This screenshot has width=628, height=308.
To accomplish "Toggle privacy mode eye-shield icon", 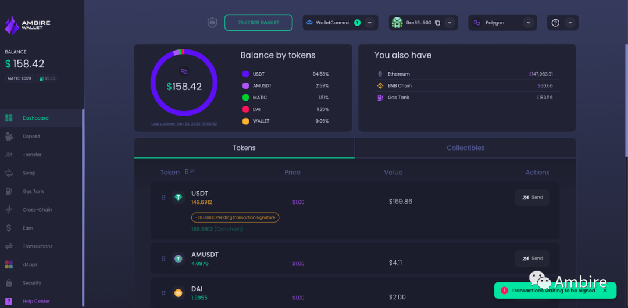I will pyautogui.click(x=212, y=23).
